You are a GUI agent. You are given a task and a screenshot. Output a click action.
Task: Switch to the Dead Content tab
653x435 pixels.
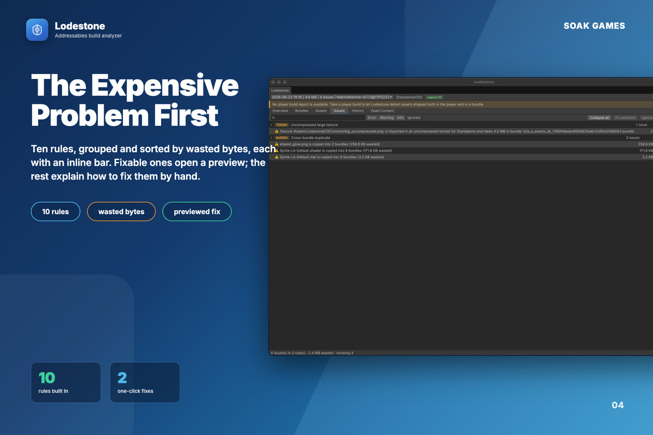tap(382, 110)
